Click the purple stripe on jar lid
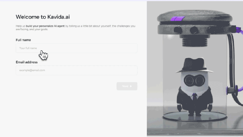Screen dimensions: 243x137 click(178, 19)
